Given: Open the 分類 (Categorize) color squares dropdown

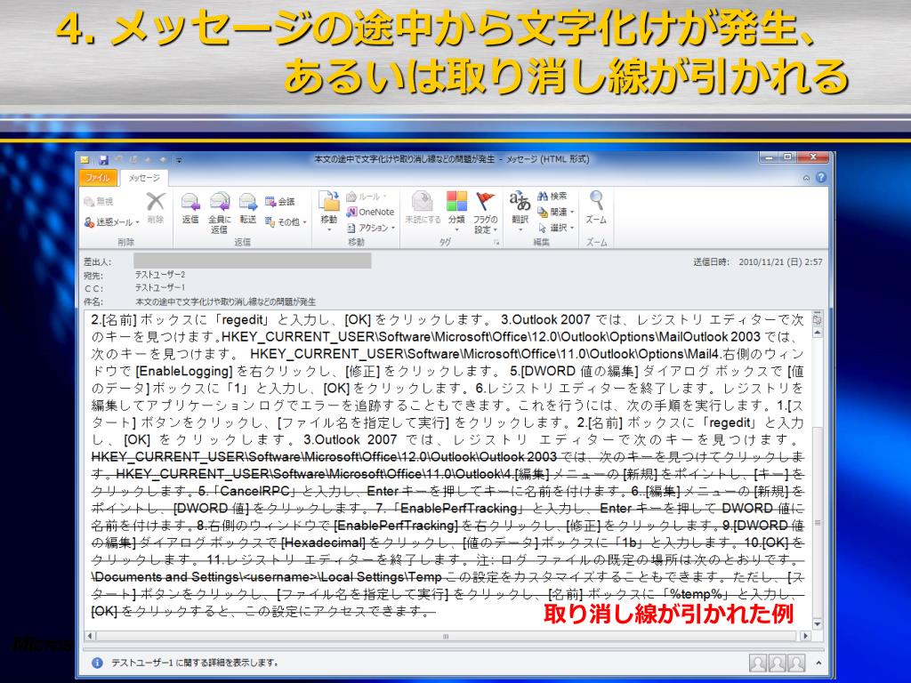Looking at the screenshot, I should click(456, 212).
